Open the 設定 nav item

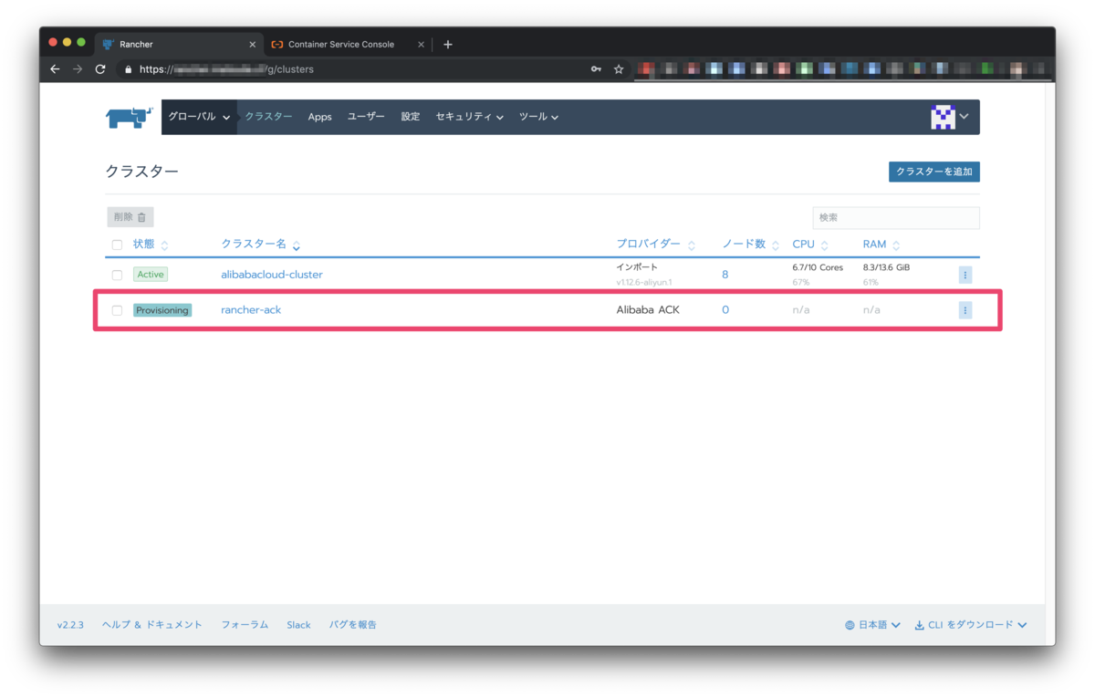411,117
